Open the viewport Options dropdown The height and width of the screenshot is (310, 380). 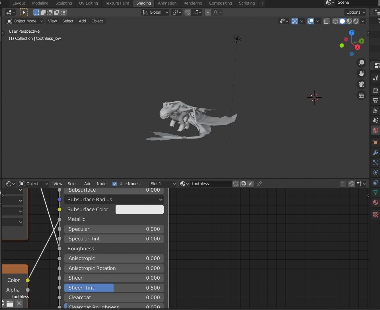(356, 12)
